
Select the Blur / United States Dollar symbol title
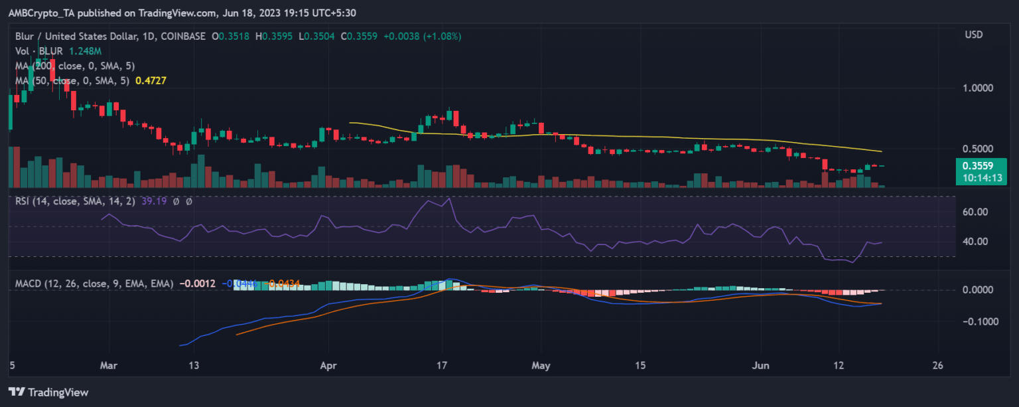pyautogui.click(x=79, y=36)
